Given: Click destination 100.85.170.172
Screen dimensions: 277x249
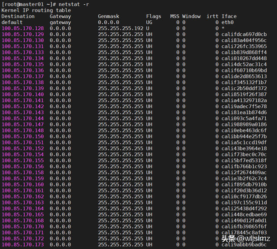Looking at the screenshot, I should (23, 239).
